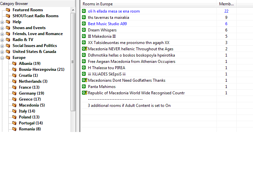Click the locked-room key icon beside 'Macedonia NEVER hellenic'
The height and width of the screenshot is (180, 253).
pos(86,49)
